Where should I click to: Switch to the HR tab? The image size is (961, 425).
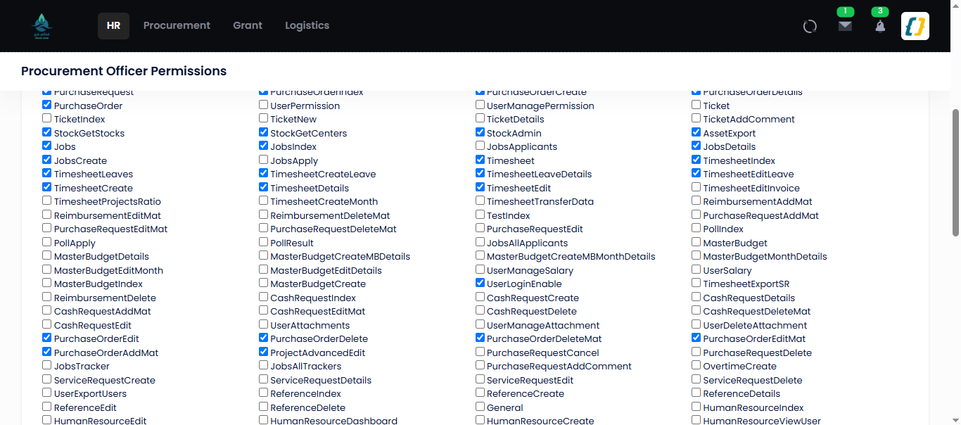click(113, 25)
